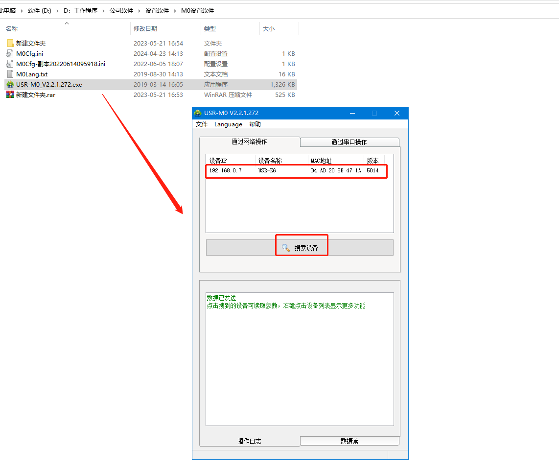Click the 设置软件 breadcrumb in the path
Image resolution: width=559 pixels, height=473 pixels.
(x=157, y=10)
